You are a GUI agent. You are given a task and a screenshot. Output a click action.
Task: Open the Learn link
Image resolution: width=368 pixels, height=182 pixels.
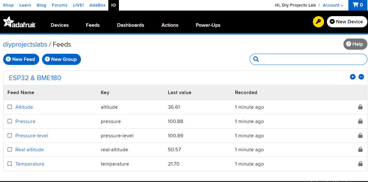(x=25, y=5)
